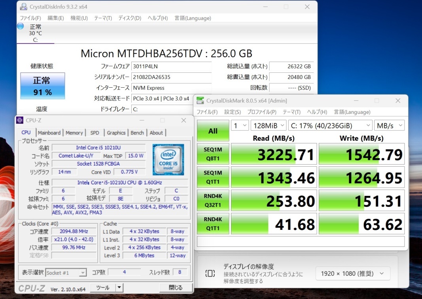Click the blue drive status orb icon
The height and width of the screenshot is (299, 422).
click(21, 26)
